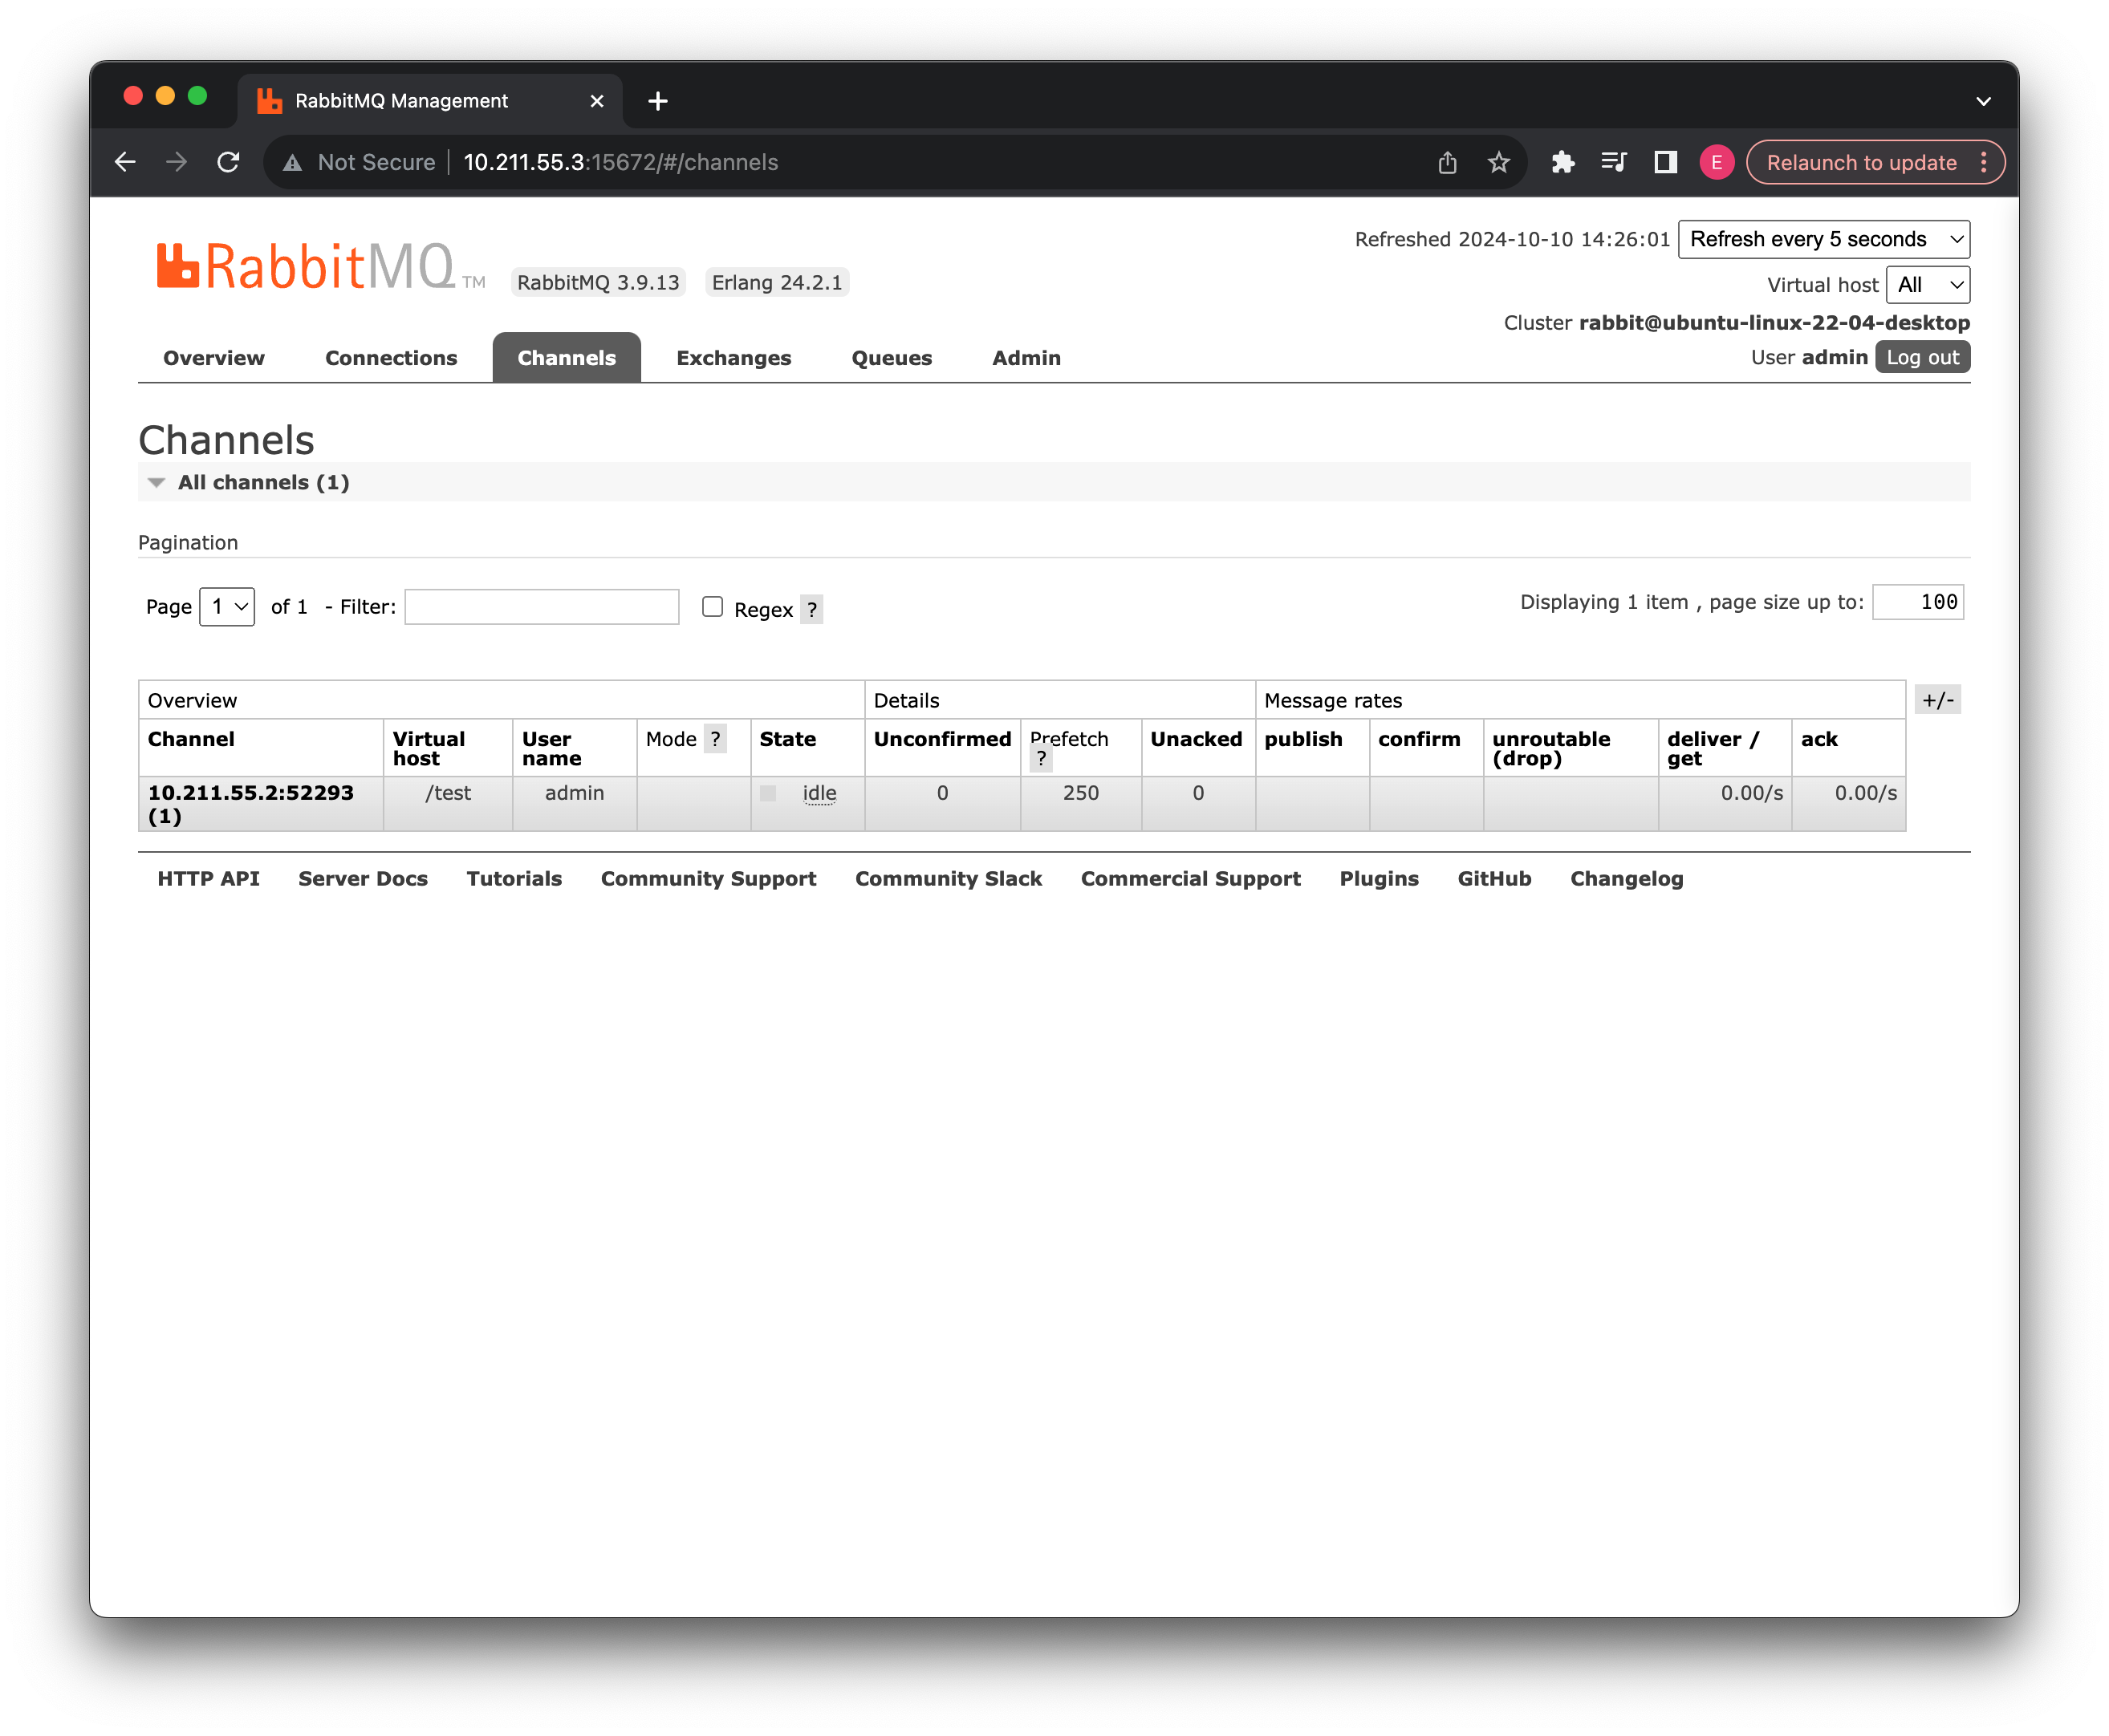
Task: Click the Mode column help question mark
Action: 714,739
